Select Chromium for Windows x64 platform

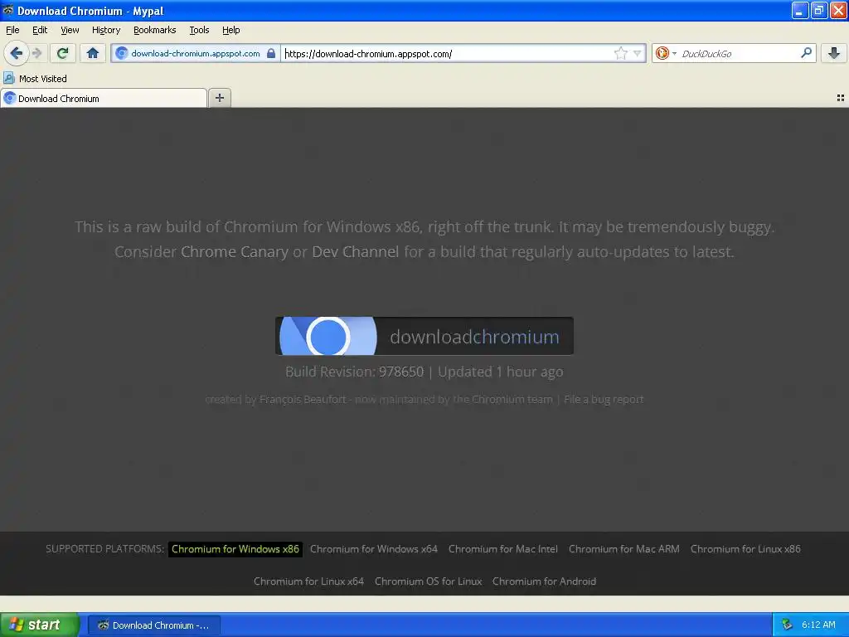tap(374, 549)
